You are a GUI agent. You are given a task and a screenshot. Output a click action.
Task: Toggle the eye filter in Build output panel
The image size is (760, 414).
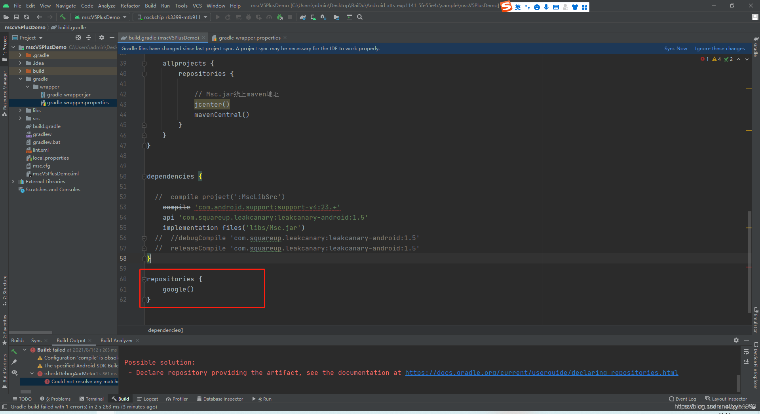[14, 373]
